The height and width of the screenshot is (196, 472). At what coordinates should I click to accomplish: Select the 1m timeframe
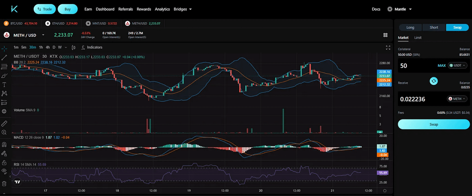tap(16, 48)
